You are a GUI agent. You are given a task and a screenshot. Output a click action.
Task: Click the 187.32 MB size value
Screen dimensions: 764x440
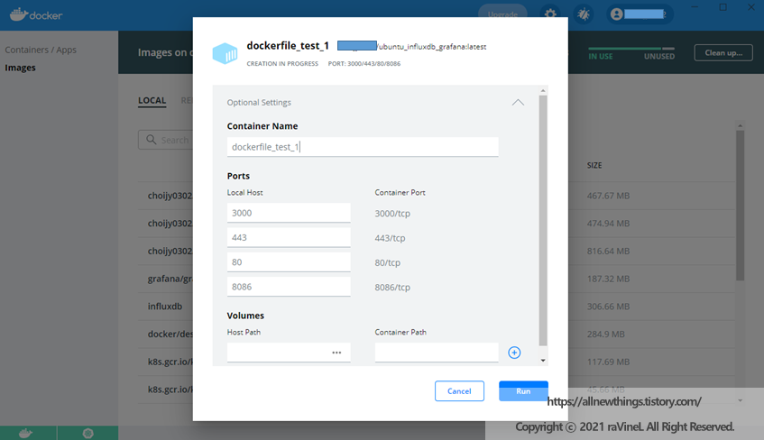[608, 279]
